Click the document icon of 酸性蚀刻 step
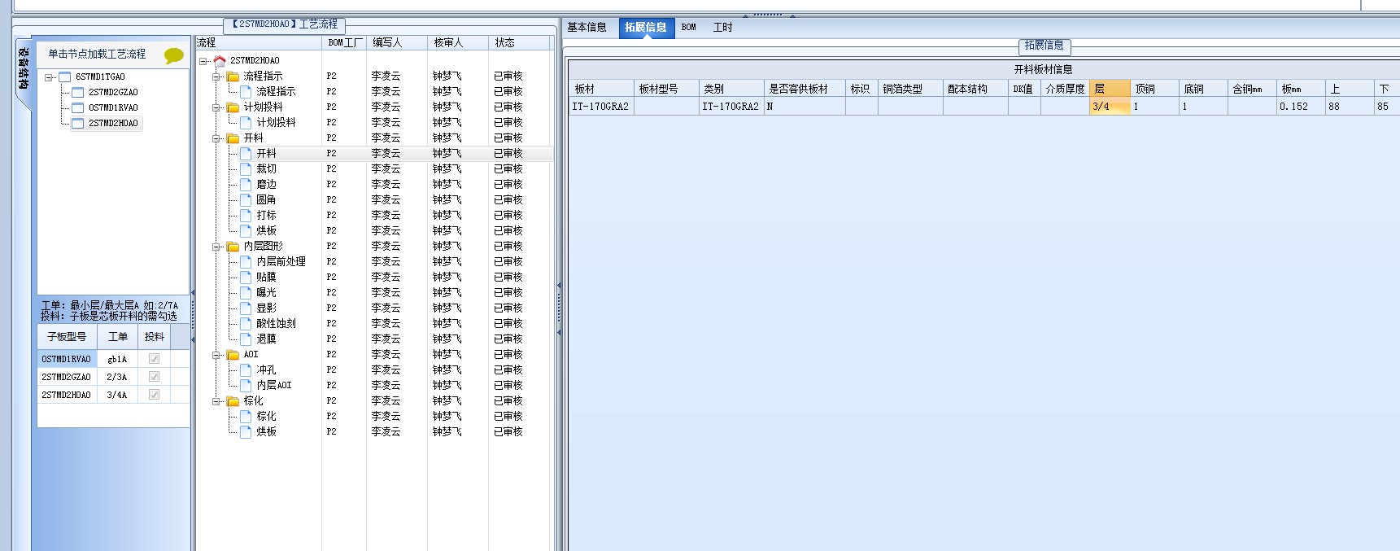This screenshot has width=1400, height=551. coord(246,323)
